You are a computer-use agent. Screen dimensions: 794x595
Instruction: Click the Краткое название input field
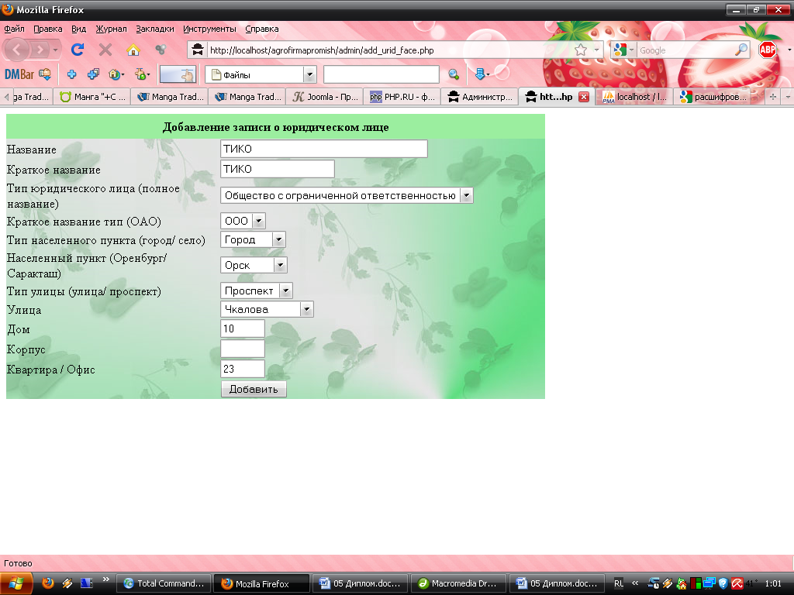[x=278, y=169]
